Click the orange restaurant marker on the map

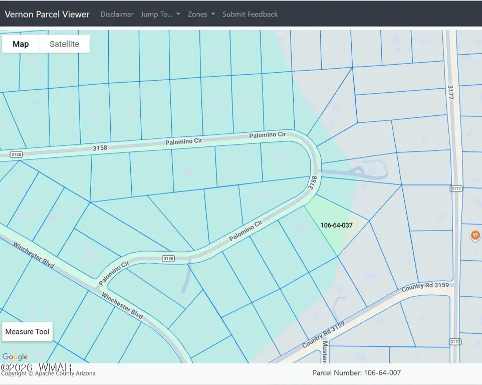click(475, 235)
